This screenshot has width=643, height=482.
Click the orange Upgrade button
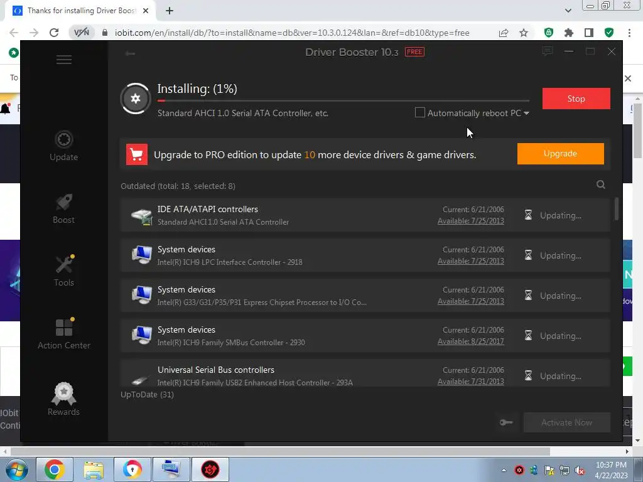click(560, 154)
